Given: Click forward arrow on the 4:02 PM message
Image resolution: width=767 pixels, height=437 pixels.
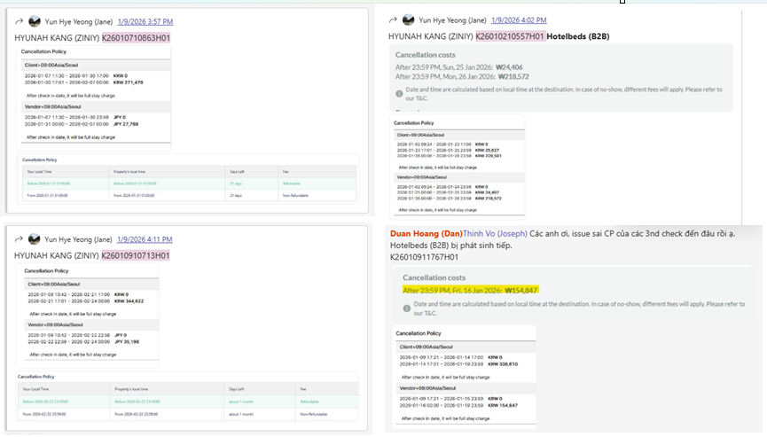Looking at the screenshot, I should click(x=393, y=20).
